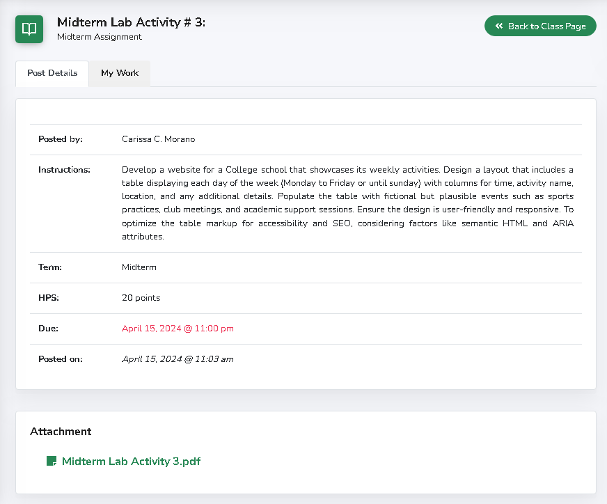This screenshot has height=504, width=607.
Task: Switch to the My Work tab
Action: pyautogui.click(x=120, y=73)
